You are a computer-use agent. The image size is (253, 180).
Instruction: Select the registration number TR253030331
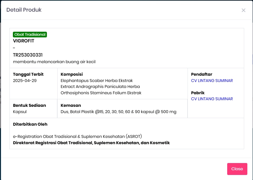pos(28,55)
